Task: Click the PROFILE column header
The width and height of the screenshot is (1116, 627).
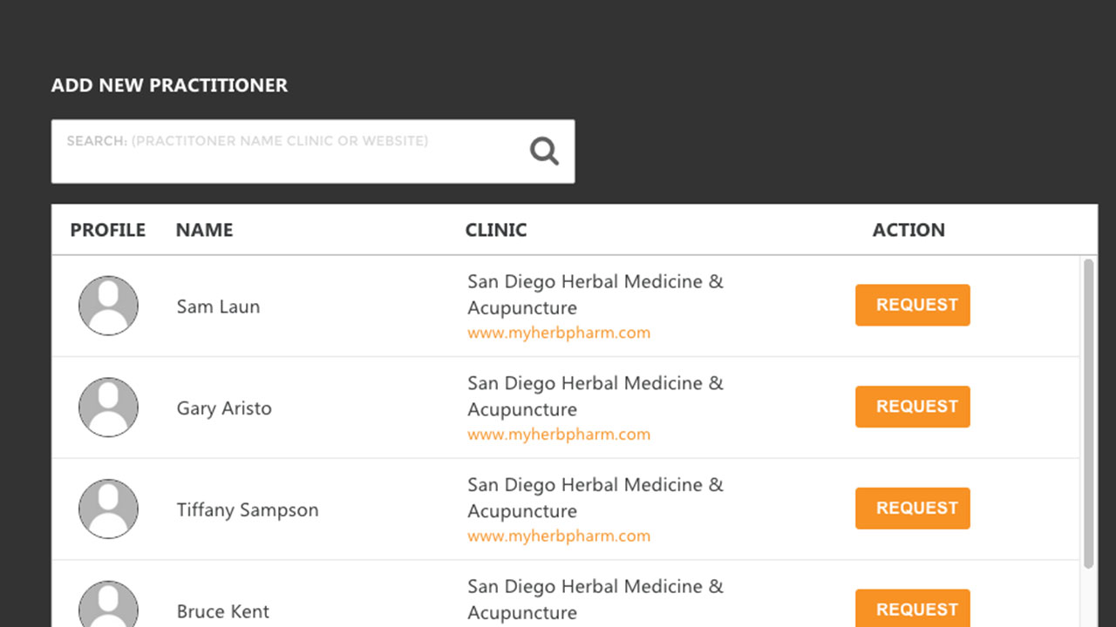Action: (108, 230)
